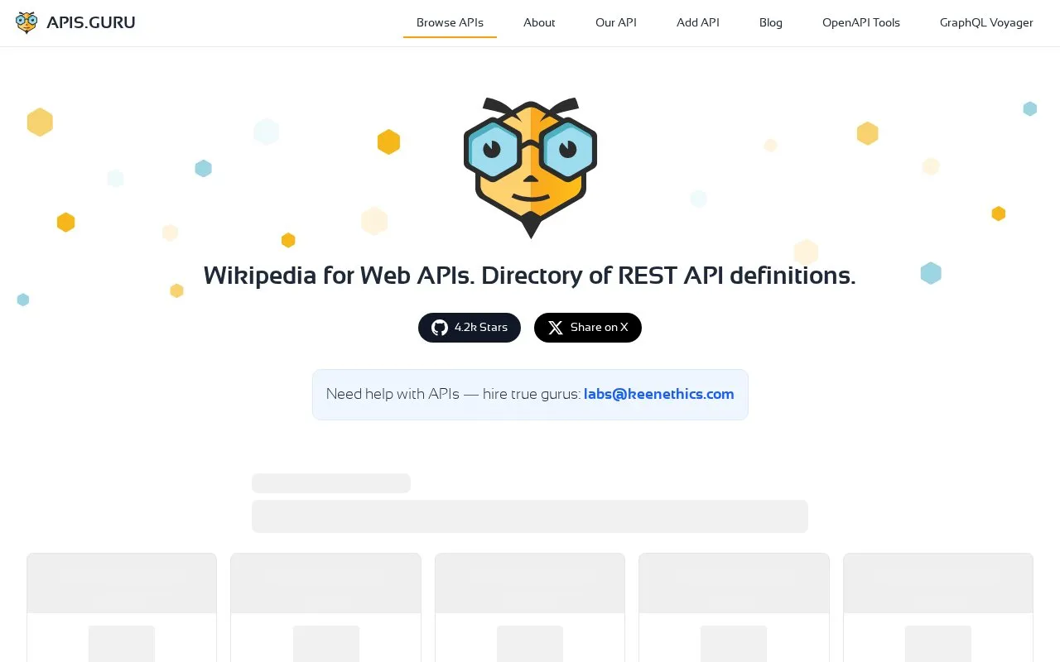Viewport: 1060px width, 662px height.
Task: Open the APIS.GURU home text link
Action: coord(91,22)
